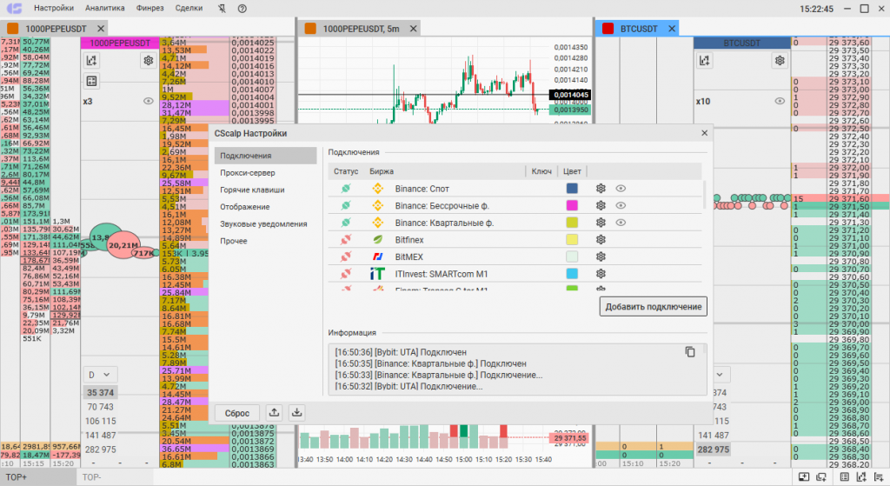
Task: Open settings gear for ITInvest: SMARTcom M1
Action: [601, 274]
